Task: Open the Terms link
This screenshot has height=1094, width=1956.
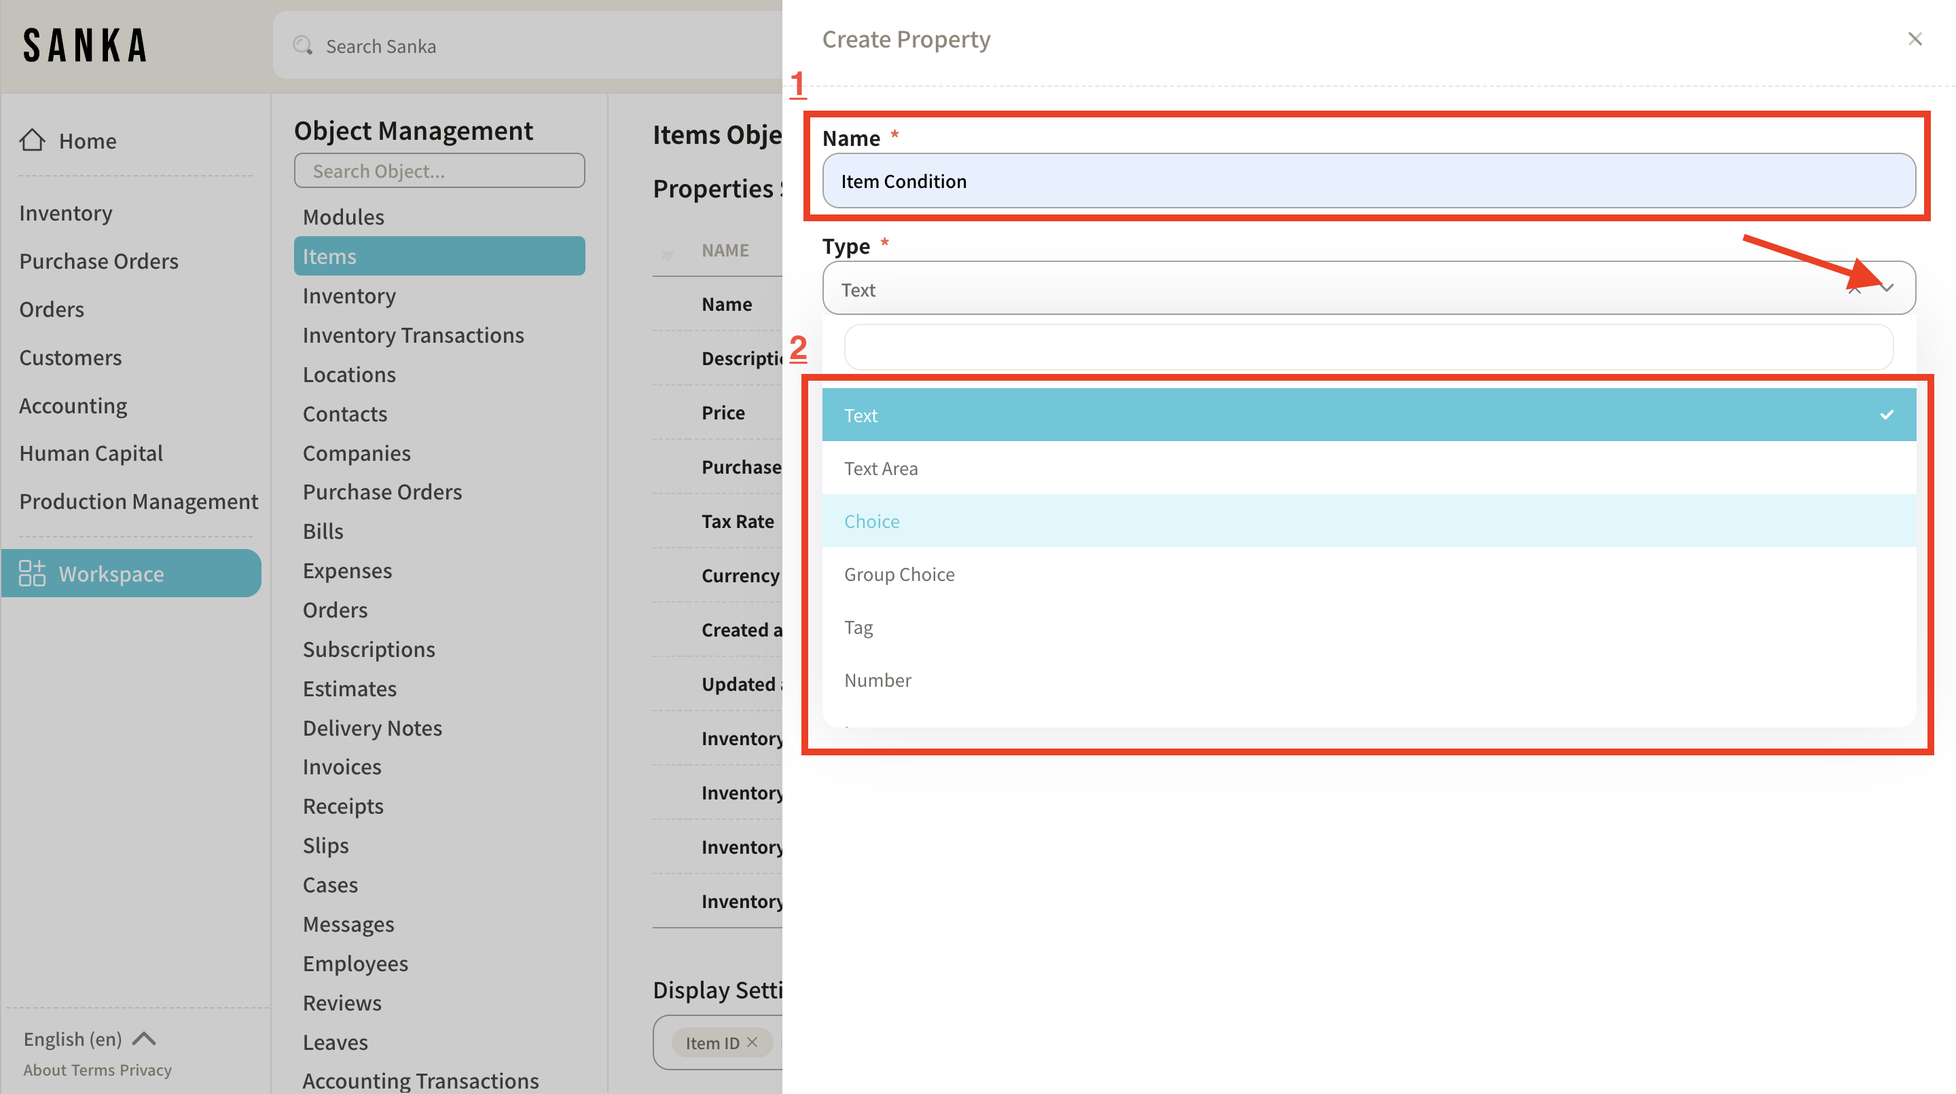Action: [94, 1070]
